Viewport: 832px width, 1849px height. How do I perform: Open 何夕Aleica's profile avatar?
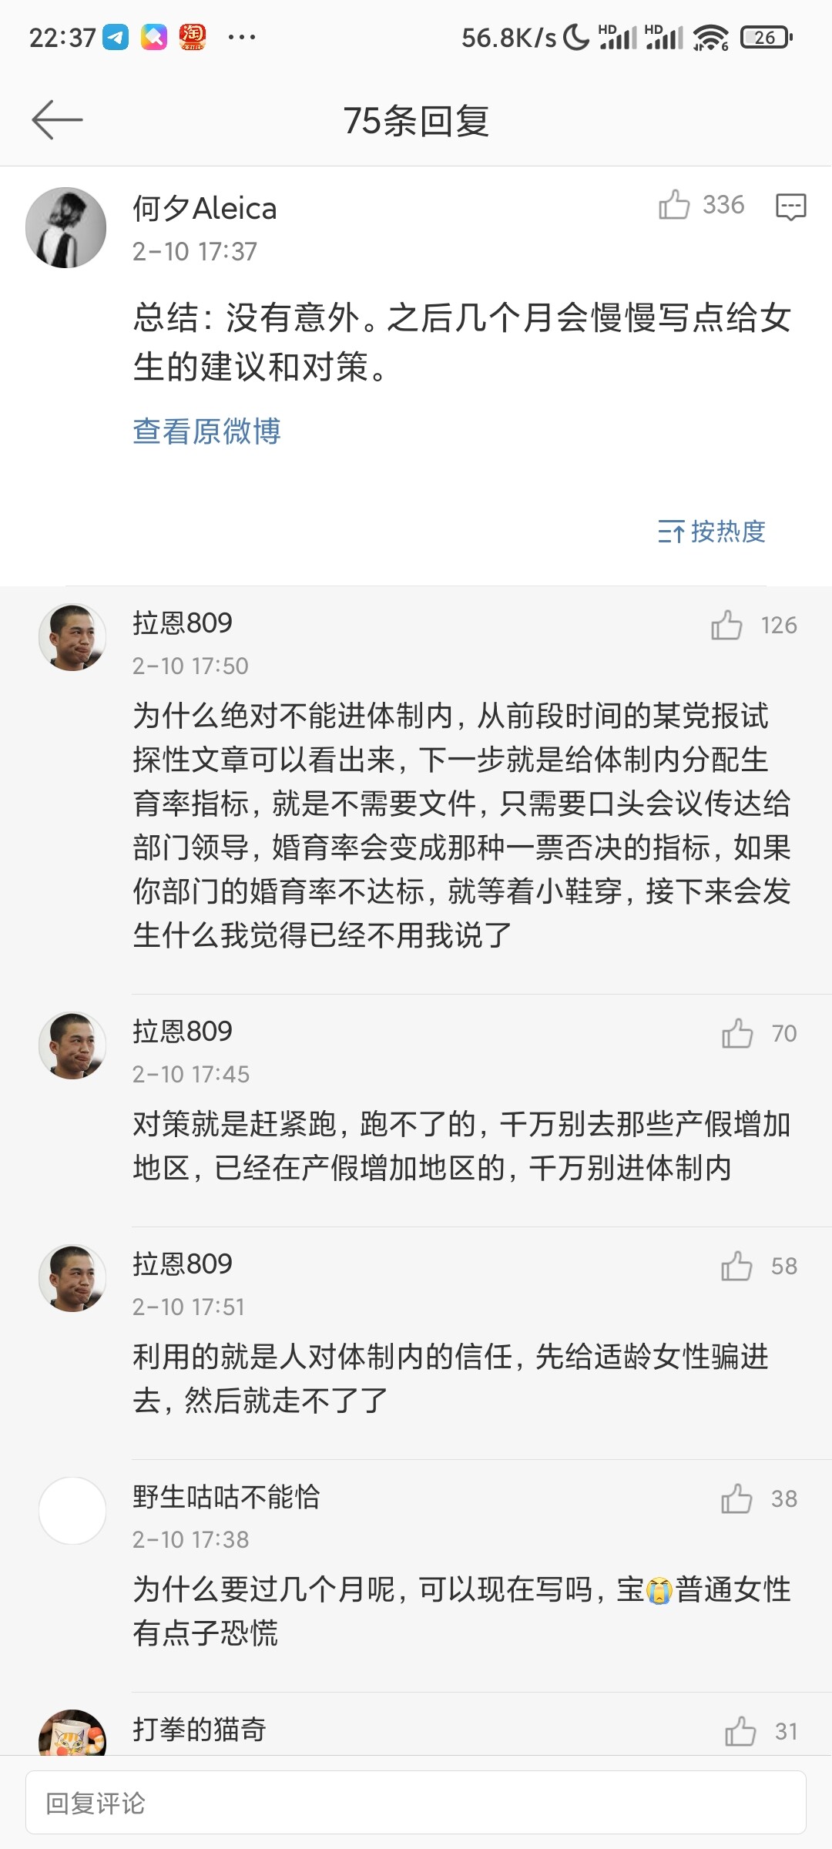66,228
